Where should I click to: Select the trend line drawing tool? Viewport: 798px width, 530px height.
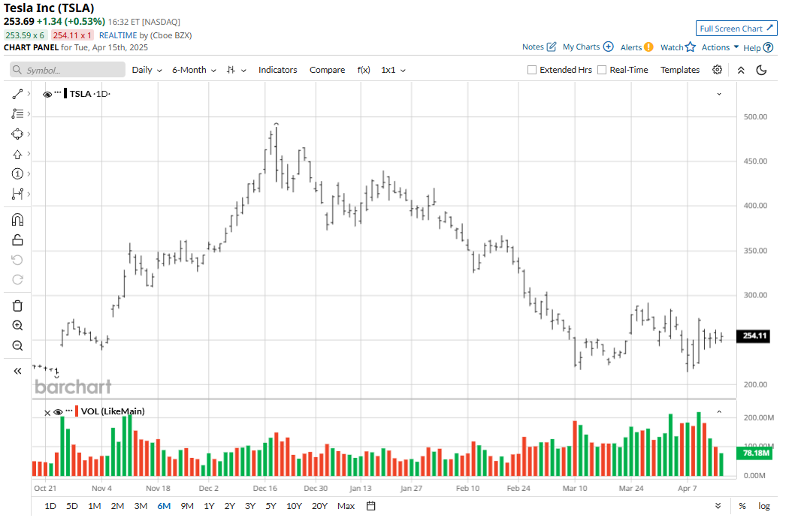pos(17,94)
